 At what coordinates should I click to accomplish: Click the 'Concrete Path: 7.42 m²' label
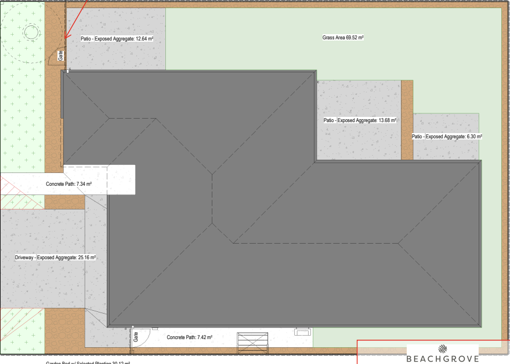189,337
